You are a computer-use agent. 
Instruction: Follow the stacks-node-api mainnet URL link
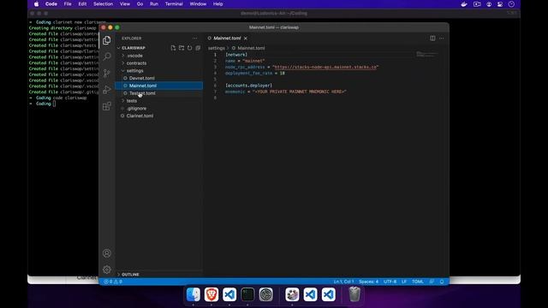[325, 67]
